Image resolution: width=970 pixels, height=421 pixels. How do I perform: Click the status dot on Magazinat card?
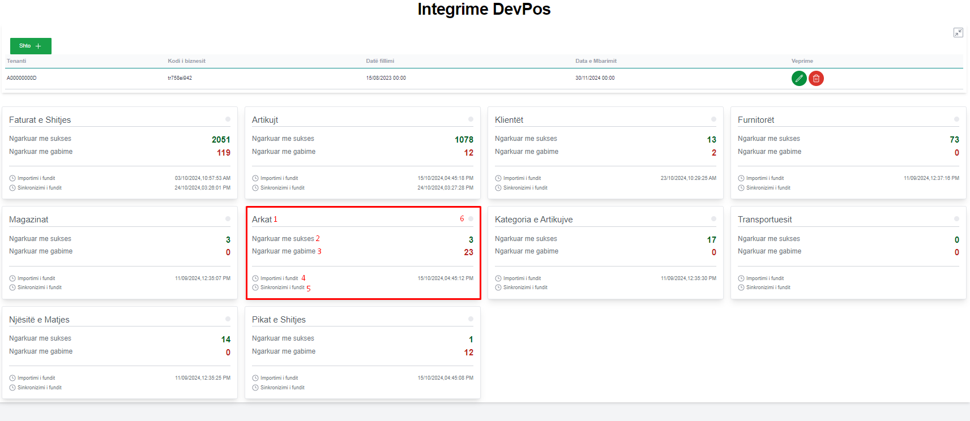pos(228,219)
